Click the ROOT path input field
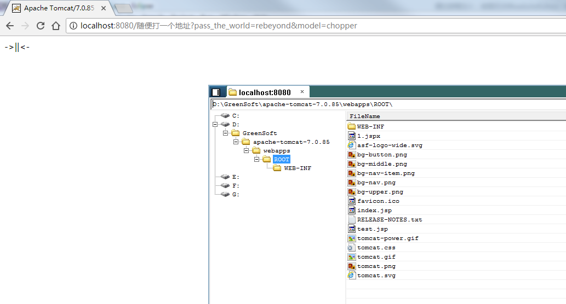Image resolution: width=566 pixels, height=304 pixels. click(388, 104)
